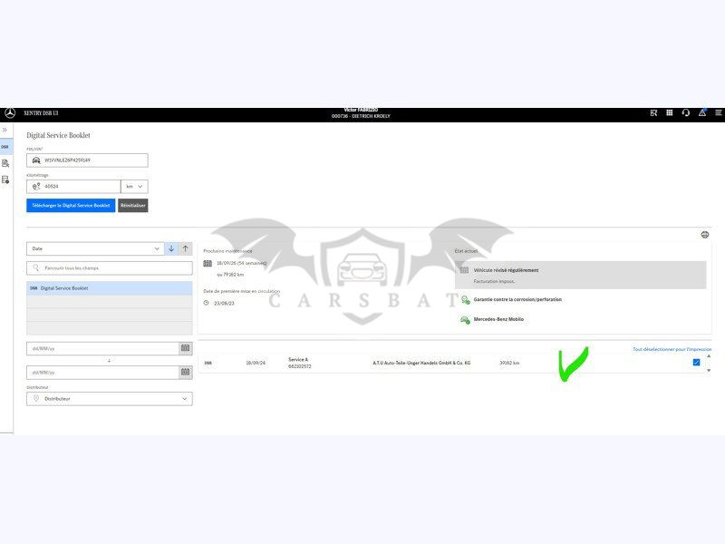Open support headset icon in header
This screenshot has width=725, height=544.
(686, 113)
